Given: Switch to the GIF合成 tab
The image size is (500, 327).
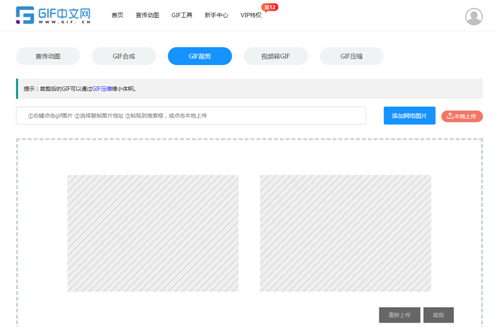Looking at the screenshot, I should pos(124,56).
